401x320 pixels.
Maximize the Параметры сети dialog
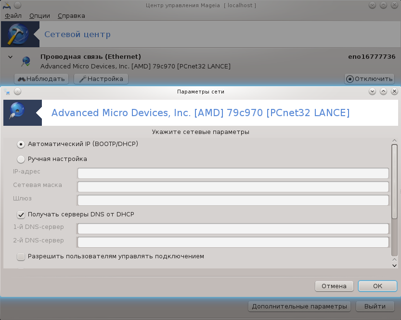(383, 92)
